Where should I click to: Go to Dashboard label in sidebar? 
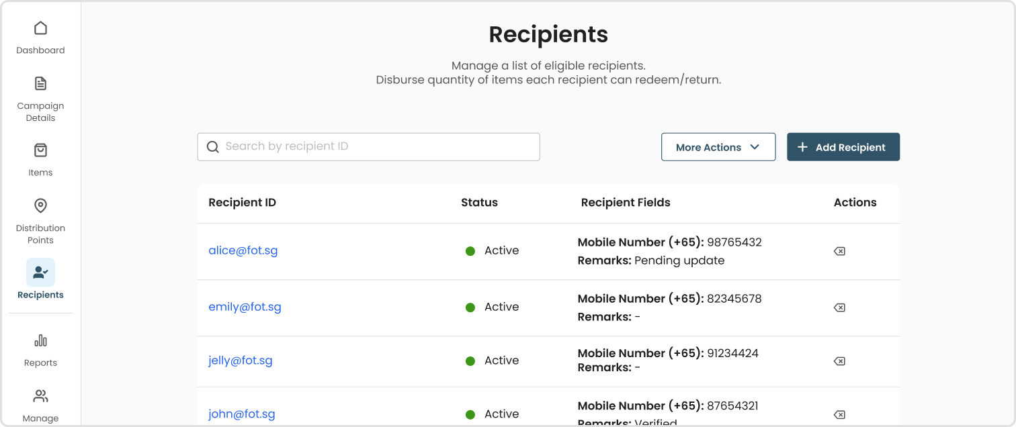40,50
